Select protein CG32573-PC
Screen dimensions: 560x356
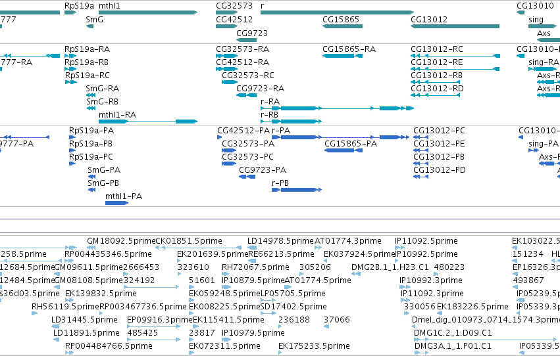click(229, 164)
